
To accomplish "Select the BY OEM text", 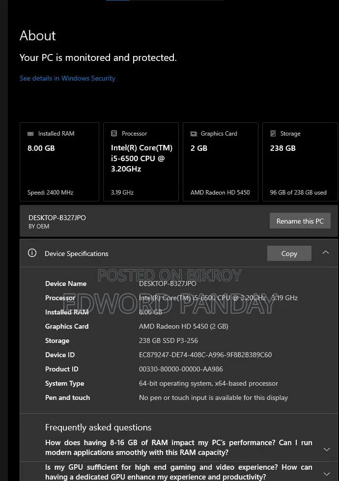I will [39, 226].
